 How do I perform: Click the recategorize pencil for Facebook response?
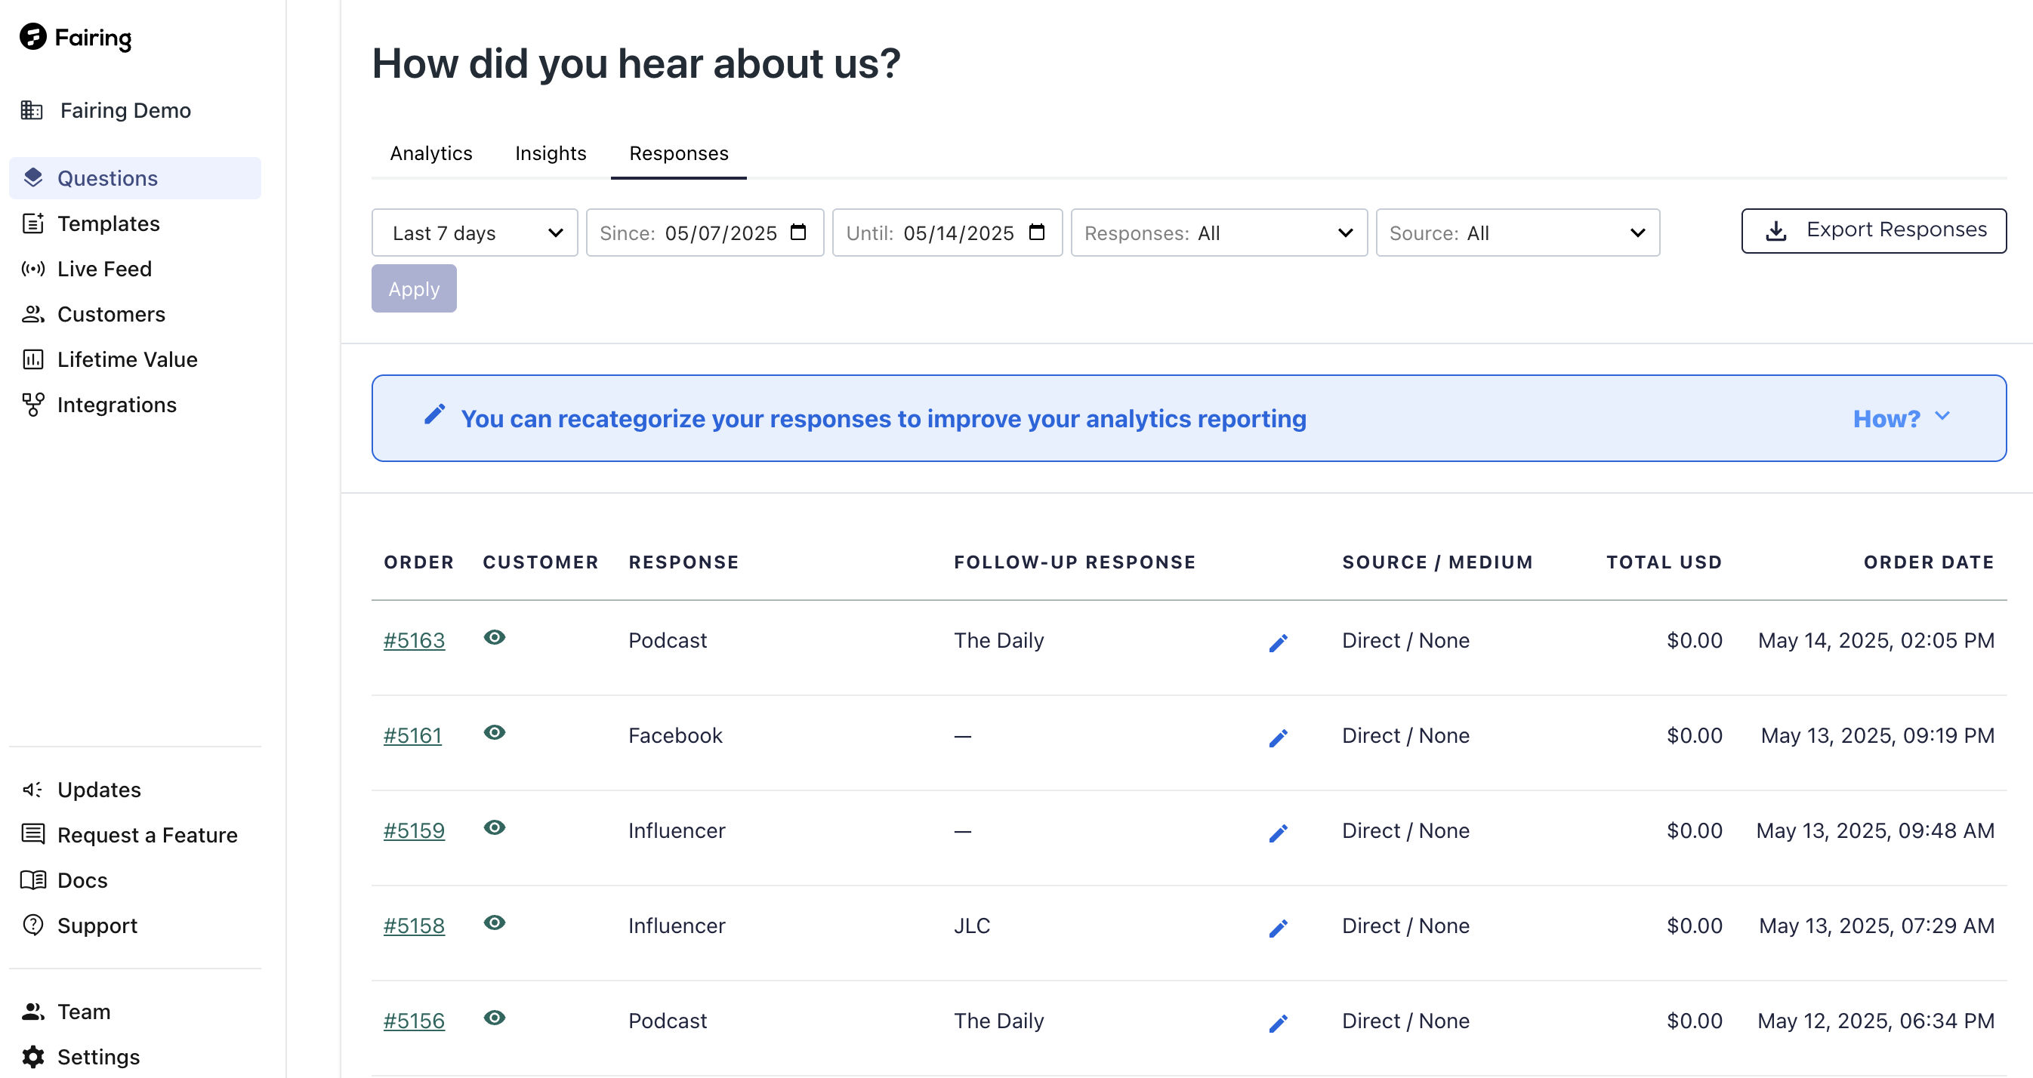click(1278, 738)
